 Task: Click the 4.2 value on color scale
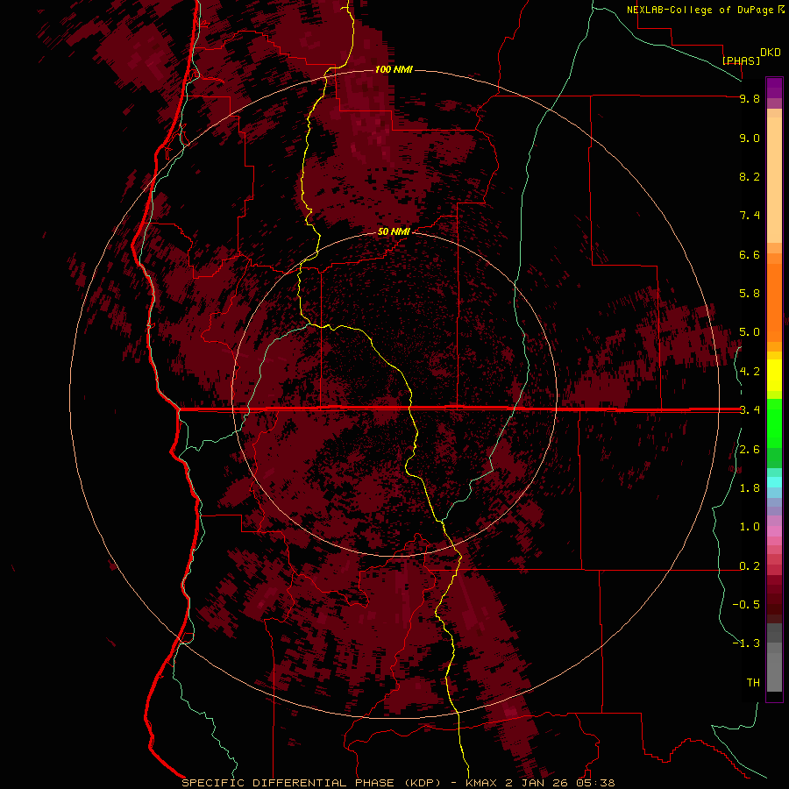click(750, 372)
